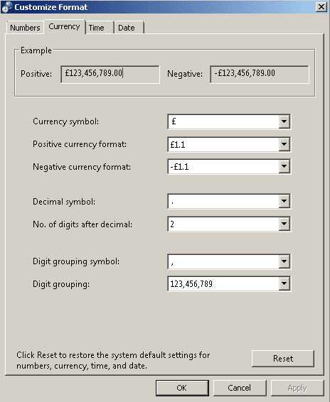
Task: Switch to the Date tab
Action: 129,28
